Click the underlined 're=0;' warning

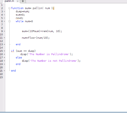pos(20,18)
